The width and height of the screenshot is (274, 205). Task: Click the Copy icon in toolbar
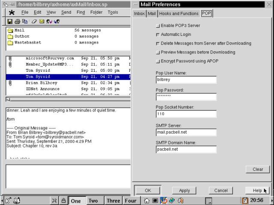24,21
